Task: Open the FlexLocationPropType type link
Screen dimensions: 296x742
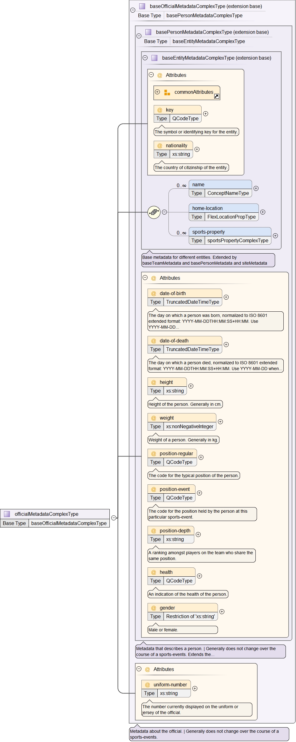Action: (x=231, y=217)
